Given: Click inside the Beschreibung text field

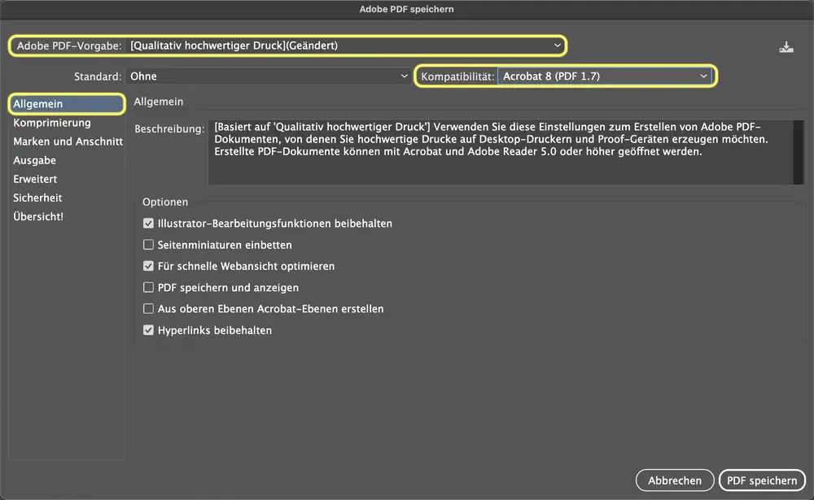Looking at the screenshot, I should coord(501,152).
